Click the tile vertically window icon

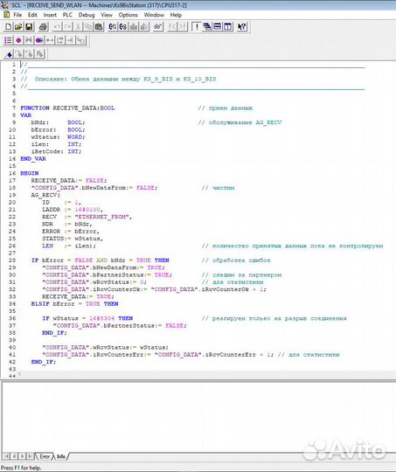click(227, 27)
